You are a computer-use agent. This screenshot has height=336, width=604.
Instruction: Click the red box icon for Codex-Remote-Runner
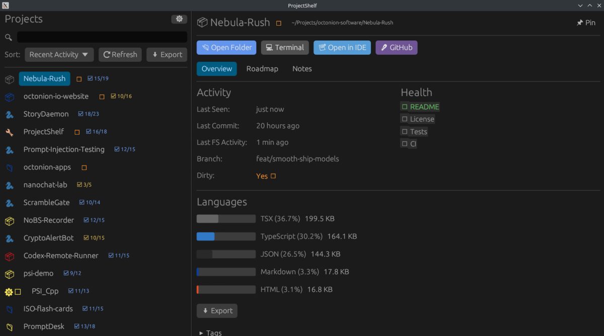(9, 256)
